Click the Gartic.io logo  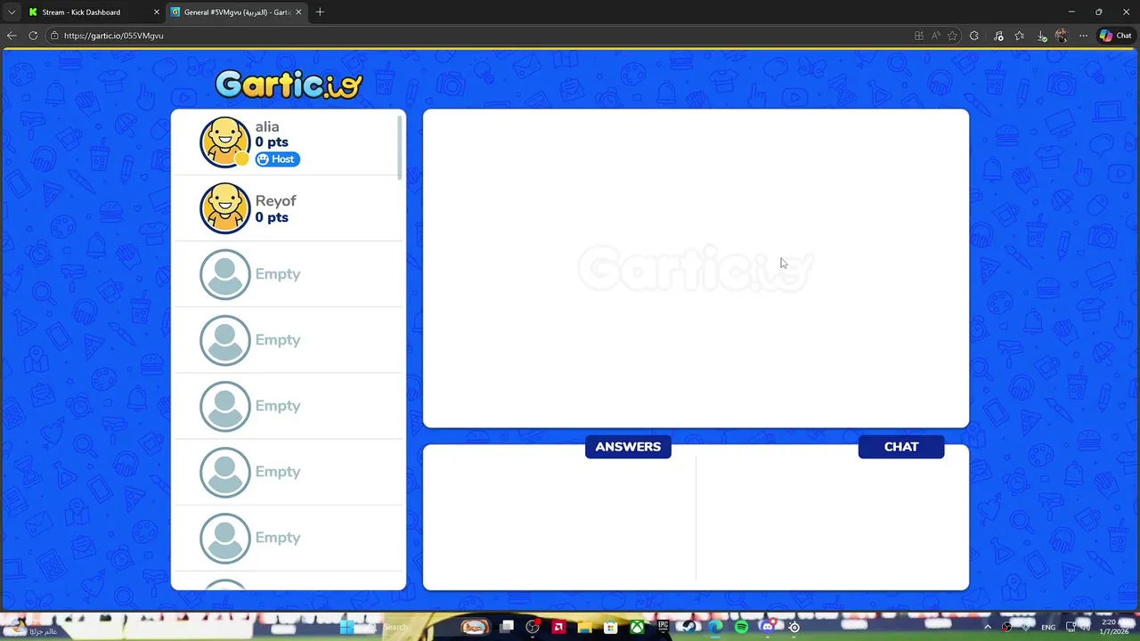coord(289,85)
